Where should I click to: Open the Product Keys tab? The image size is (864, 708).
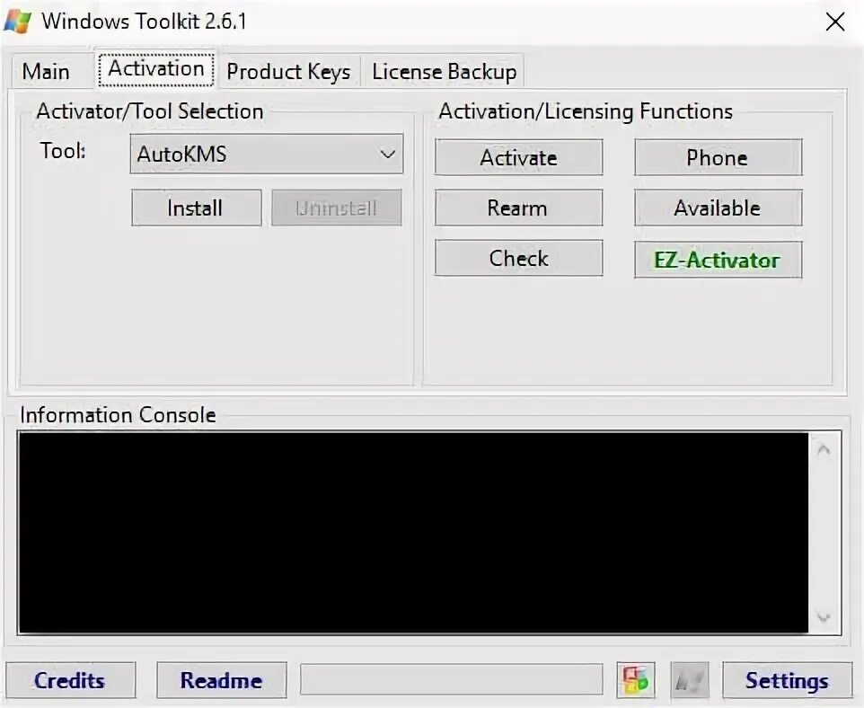(288, 72)
